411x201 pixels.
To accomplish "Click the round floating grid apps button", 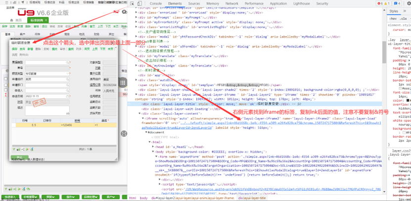I will pyautogui.click(x=124, y=83).
